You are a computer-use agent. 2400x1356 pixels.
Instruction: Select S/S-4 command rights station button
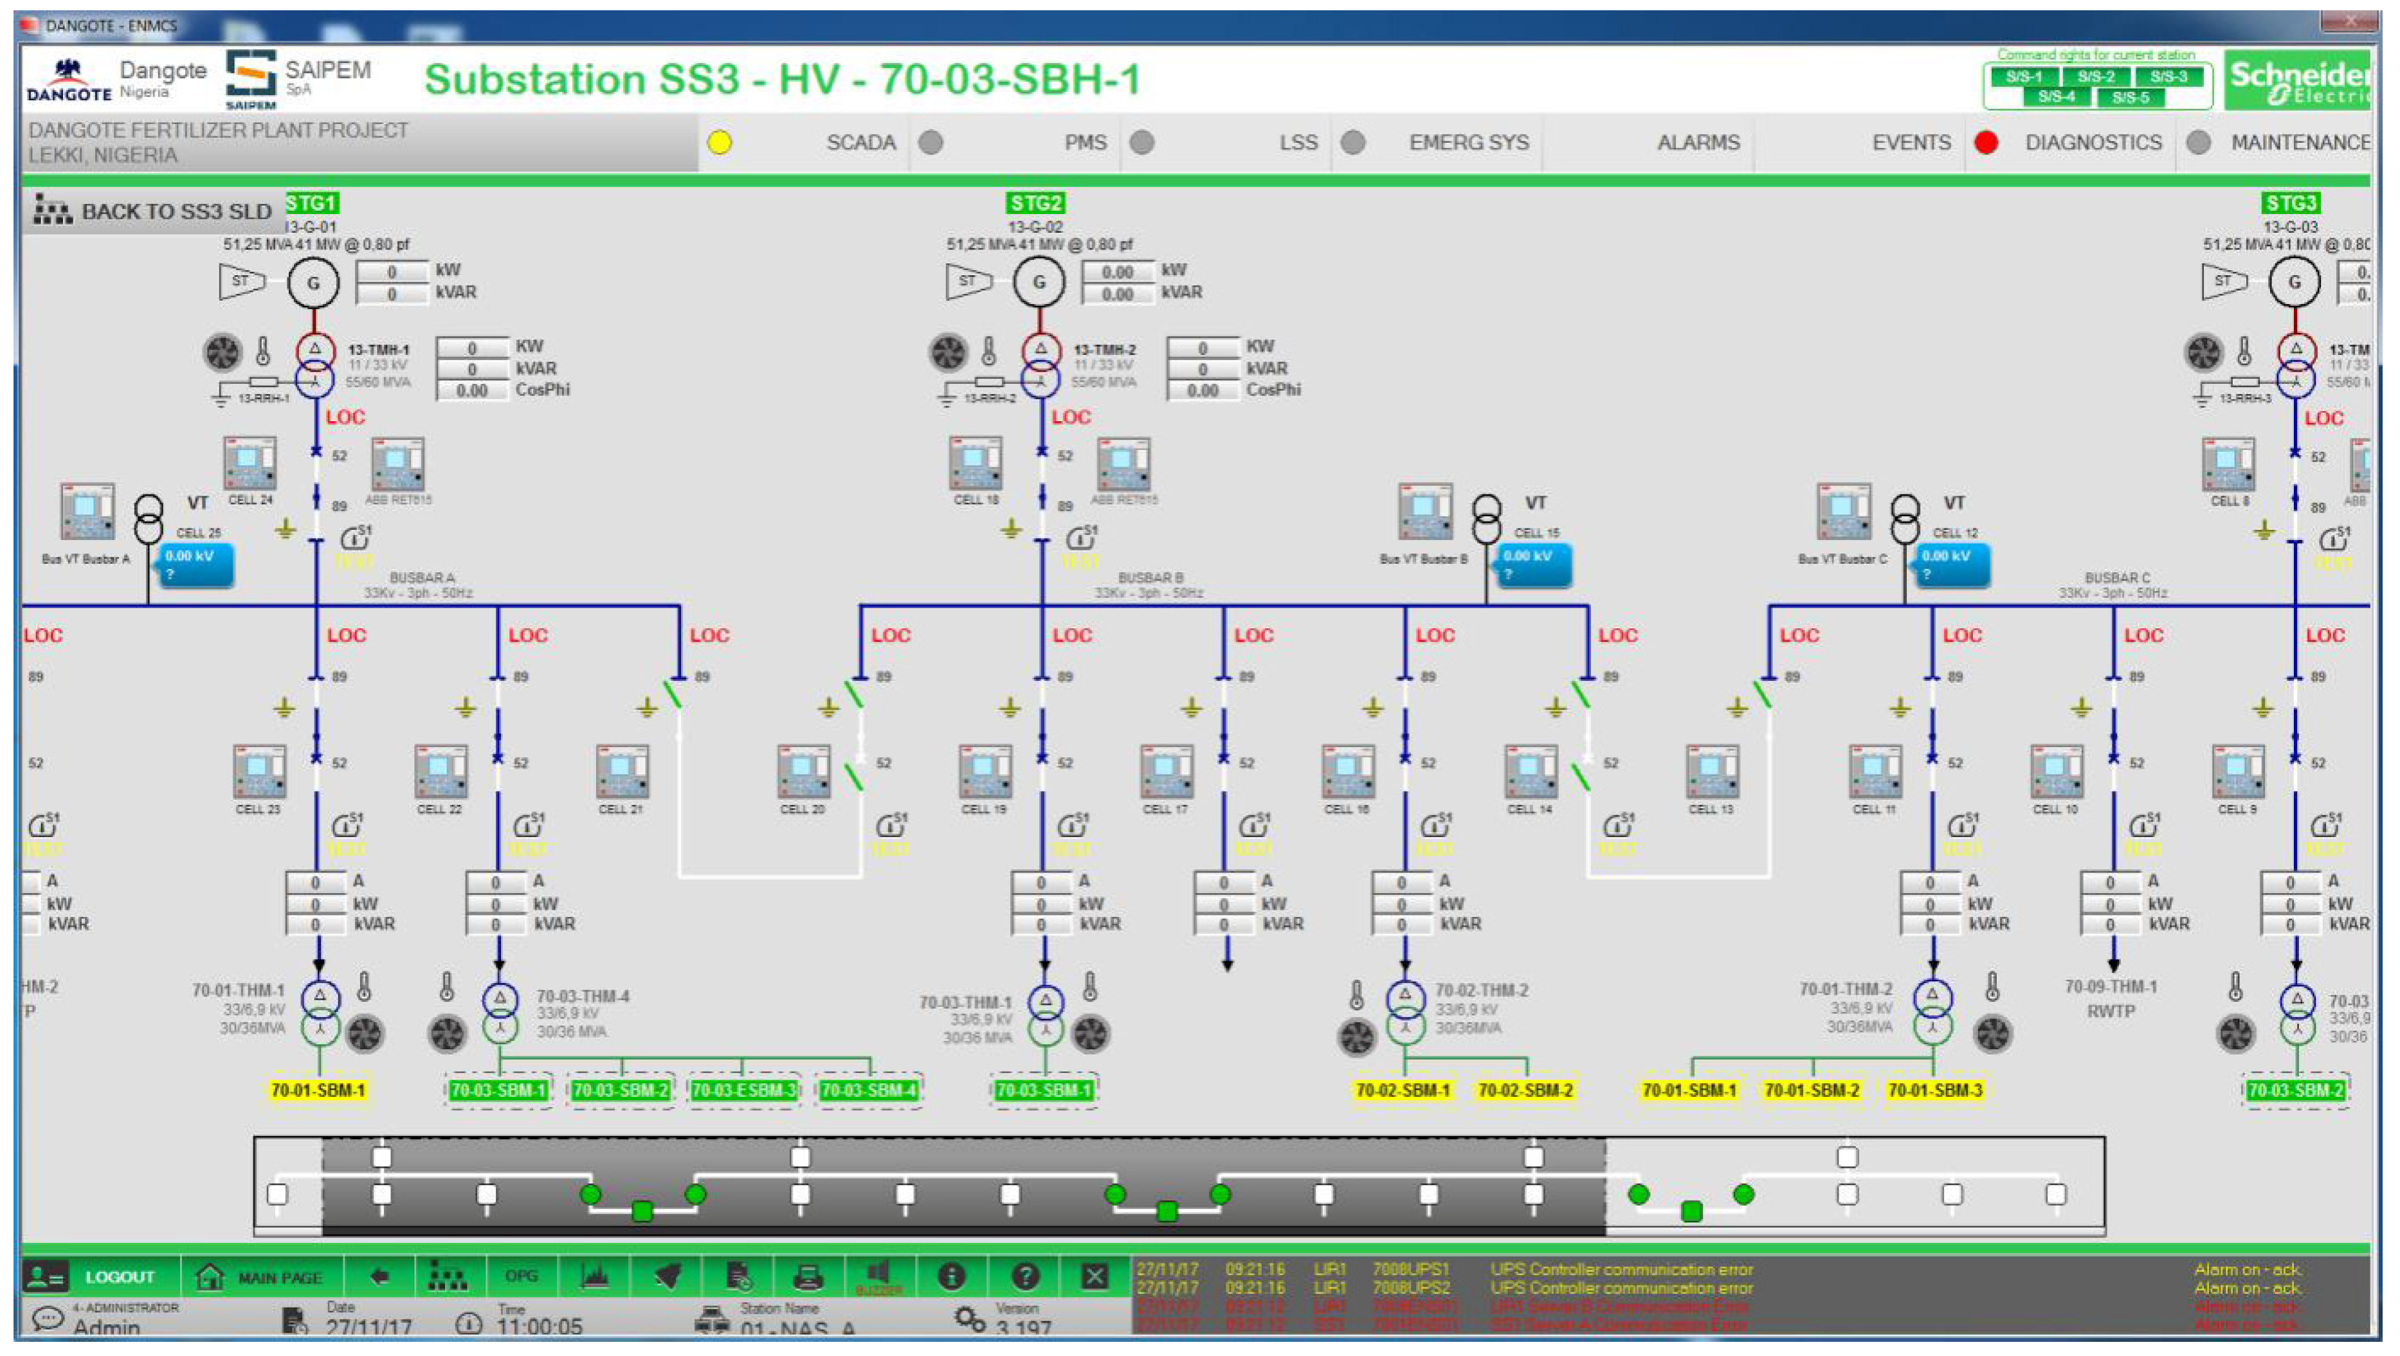pos(2056,97)
